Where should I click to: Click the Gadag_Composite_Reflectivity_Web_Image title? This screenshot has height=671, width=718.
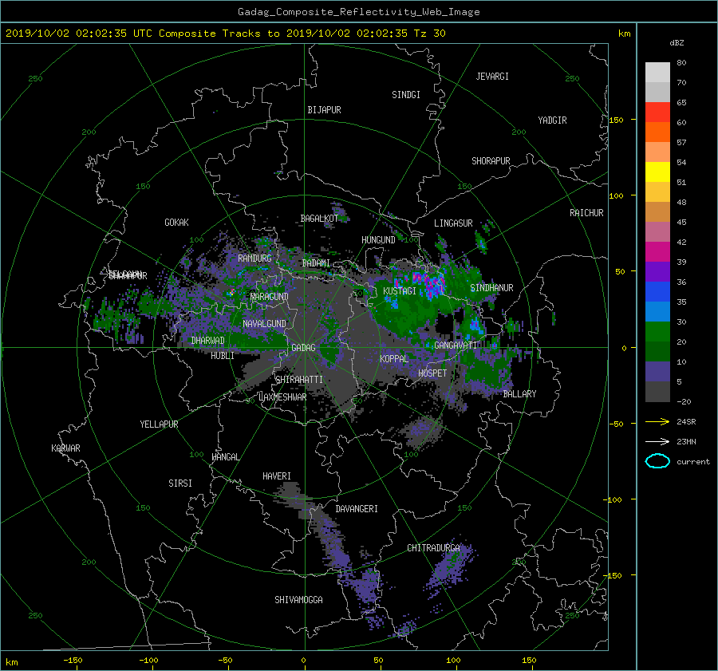[x=358, y=12]
